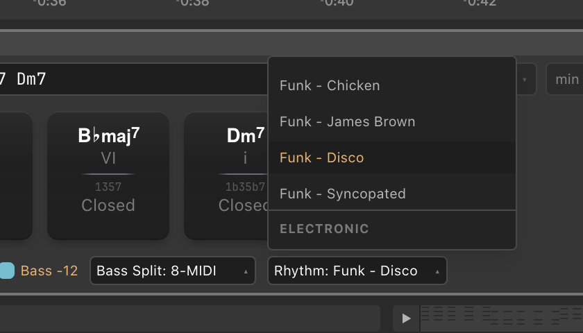The height and width of the screenshot is (333, 583).
Task: Click the ELECTRONIC section header
Action: [324, 228]
